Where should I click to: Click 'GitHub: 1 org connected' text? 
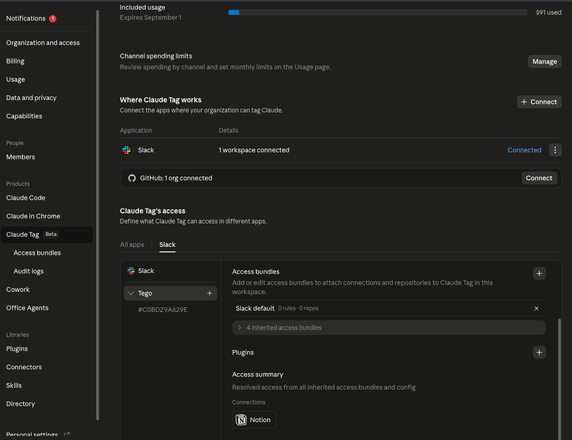176,178
